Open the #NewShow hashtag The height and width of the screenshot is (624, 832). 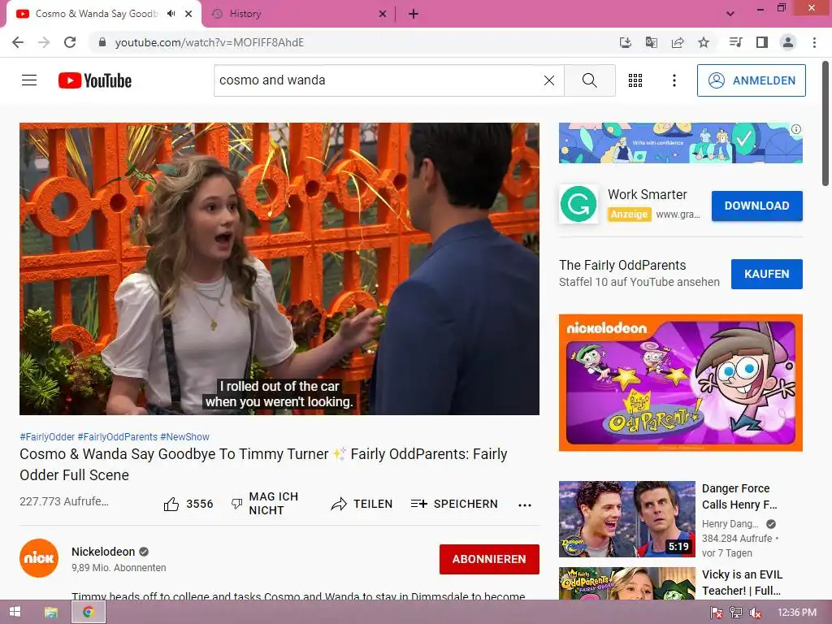point(184,436)
